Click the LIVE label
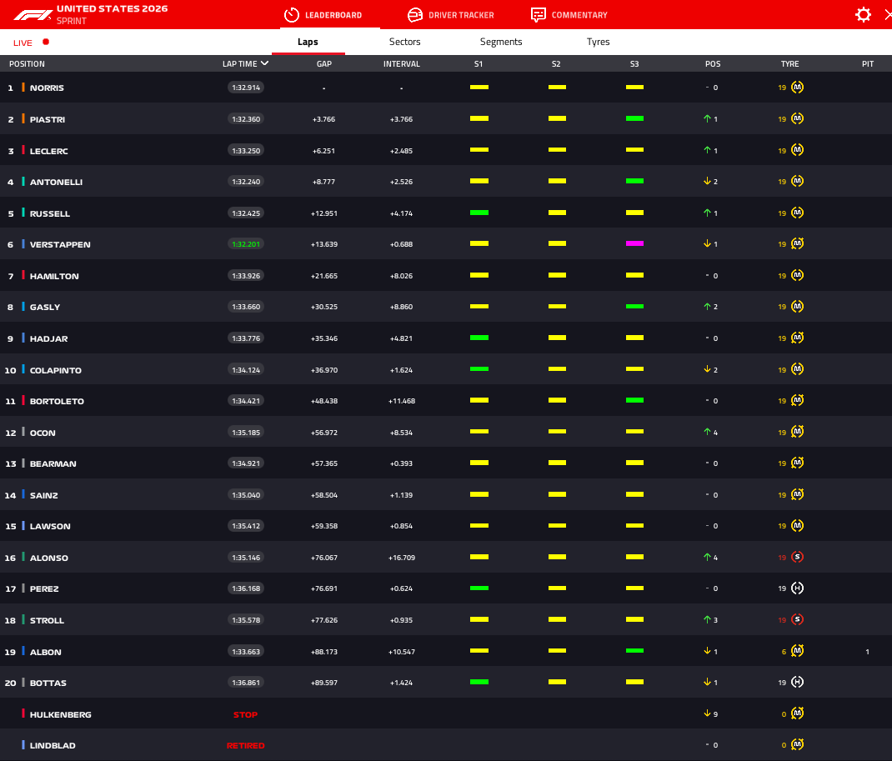892x761 pixels. click(x=23, y=43)
